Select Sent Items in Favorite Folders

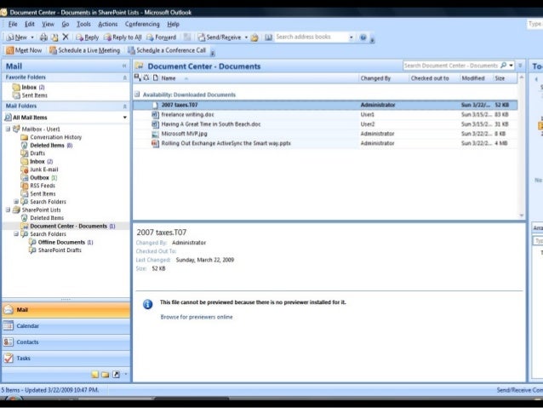[x=30, y=95]
